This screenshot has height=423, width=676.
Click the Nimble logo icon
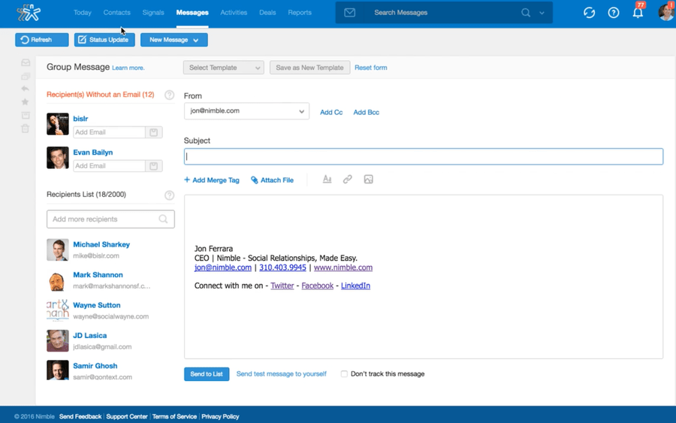point(29,13)
